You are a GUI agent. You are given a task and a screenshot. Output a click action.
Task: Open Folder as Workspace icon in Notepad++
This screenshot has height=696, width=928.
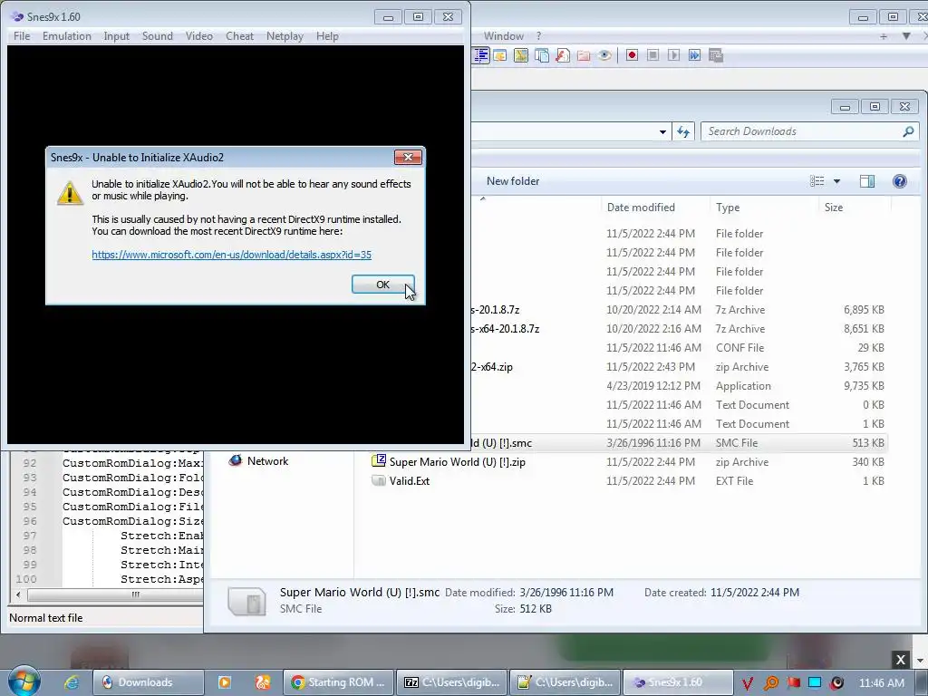pos(584,55)
